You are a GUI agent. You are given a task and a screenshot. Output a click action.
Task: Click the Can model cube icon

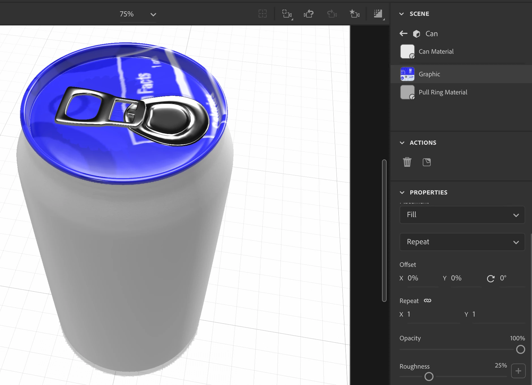(417, 34)
